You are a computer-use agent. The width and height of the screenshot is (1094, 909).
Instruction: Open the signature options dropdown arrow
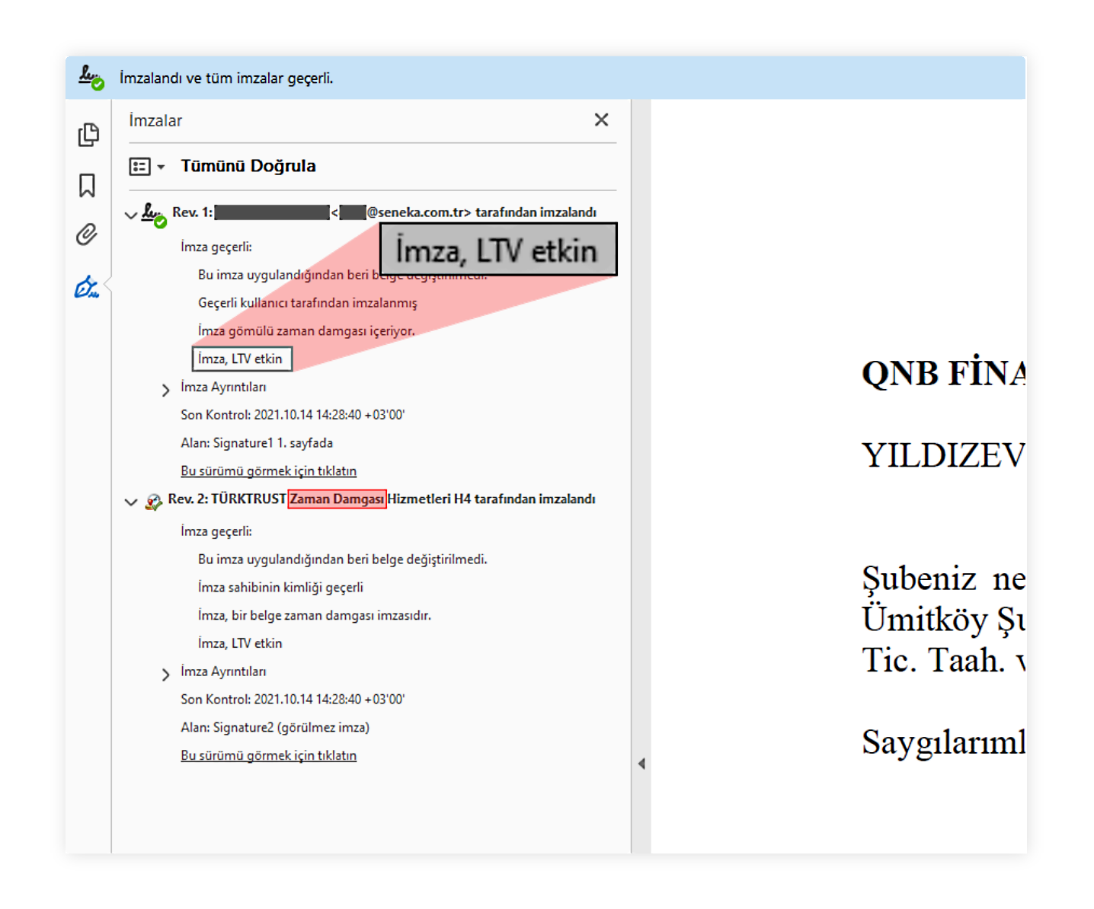tap(161, 167)
